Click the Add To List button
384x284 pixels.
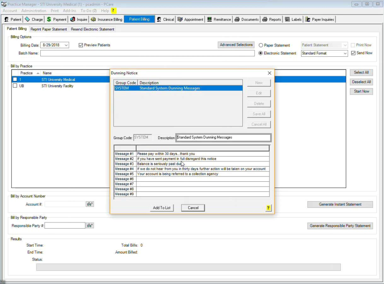point(162,208)
